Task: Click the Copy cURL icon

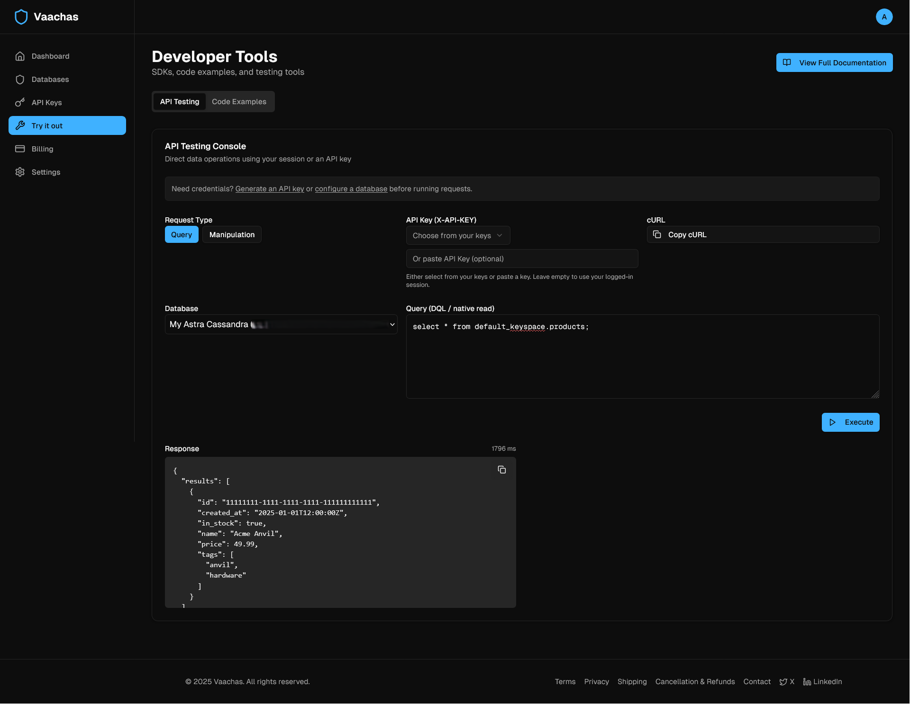Action: pos(657,234)
